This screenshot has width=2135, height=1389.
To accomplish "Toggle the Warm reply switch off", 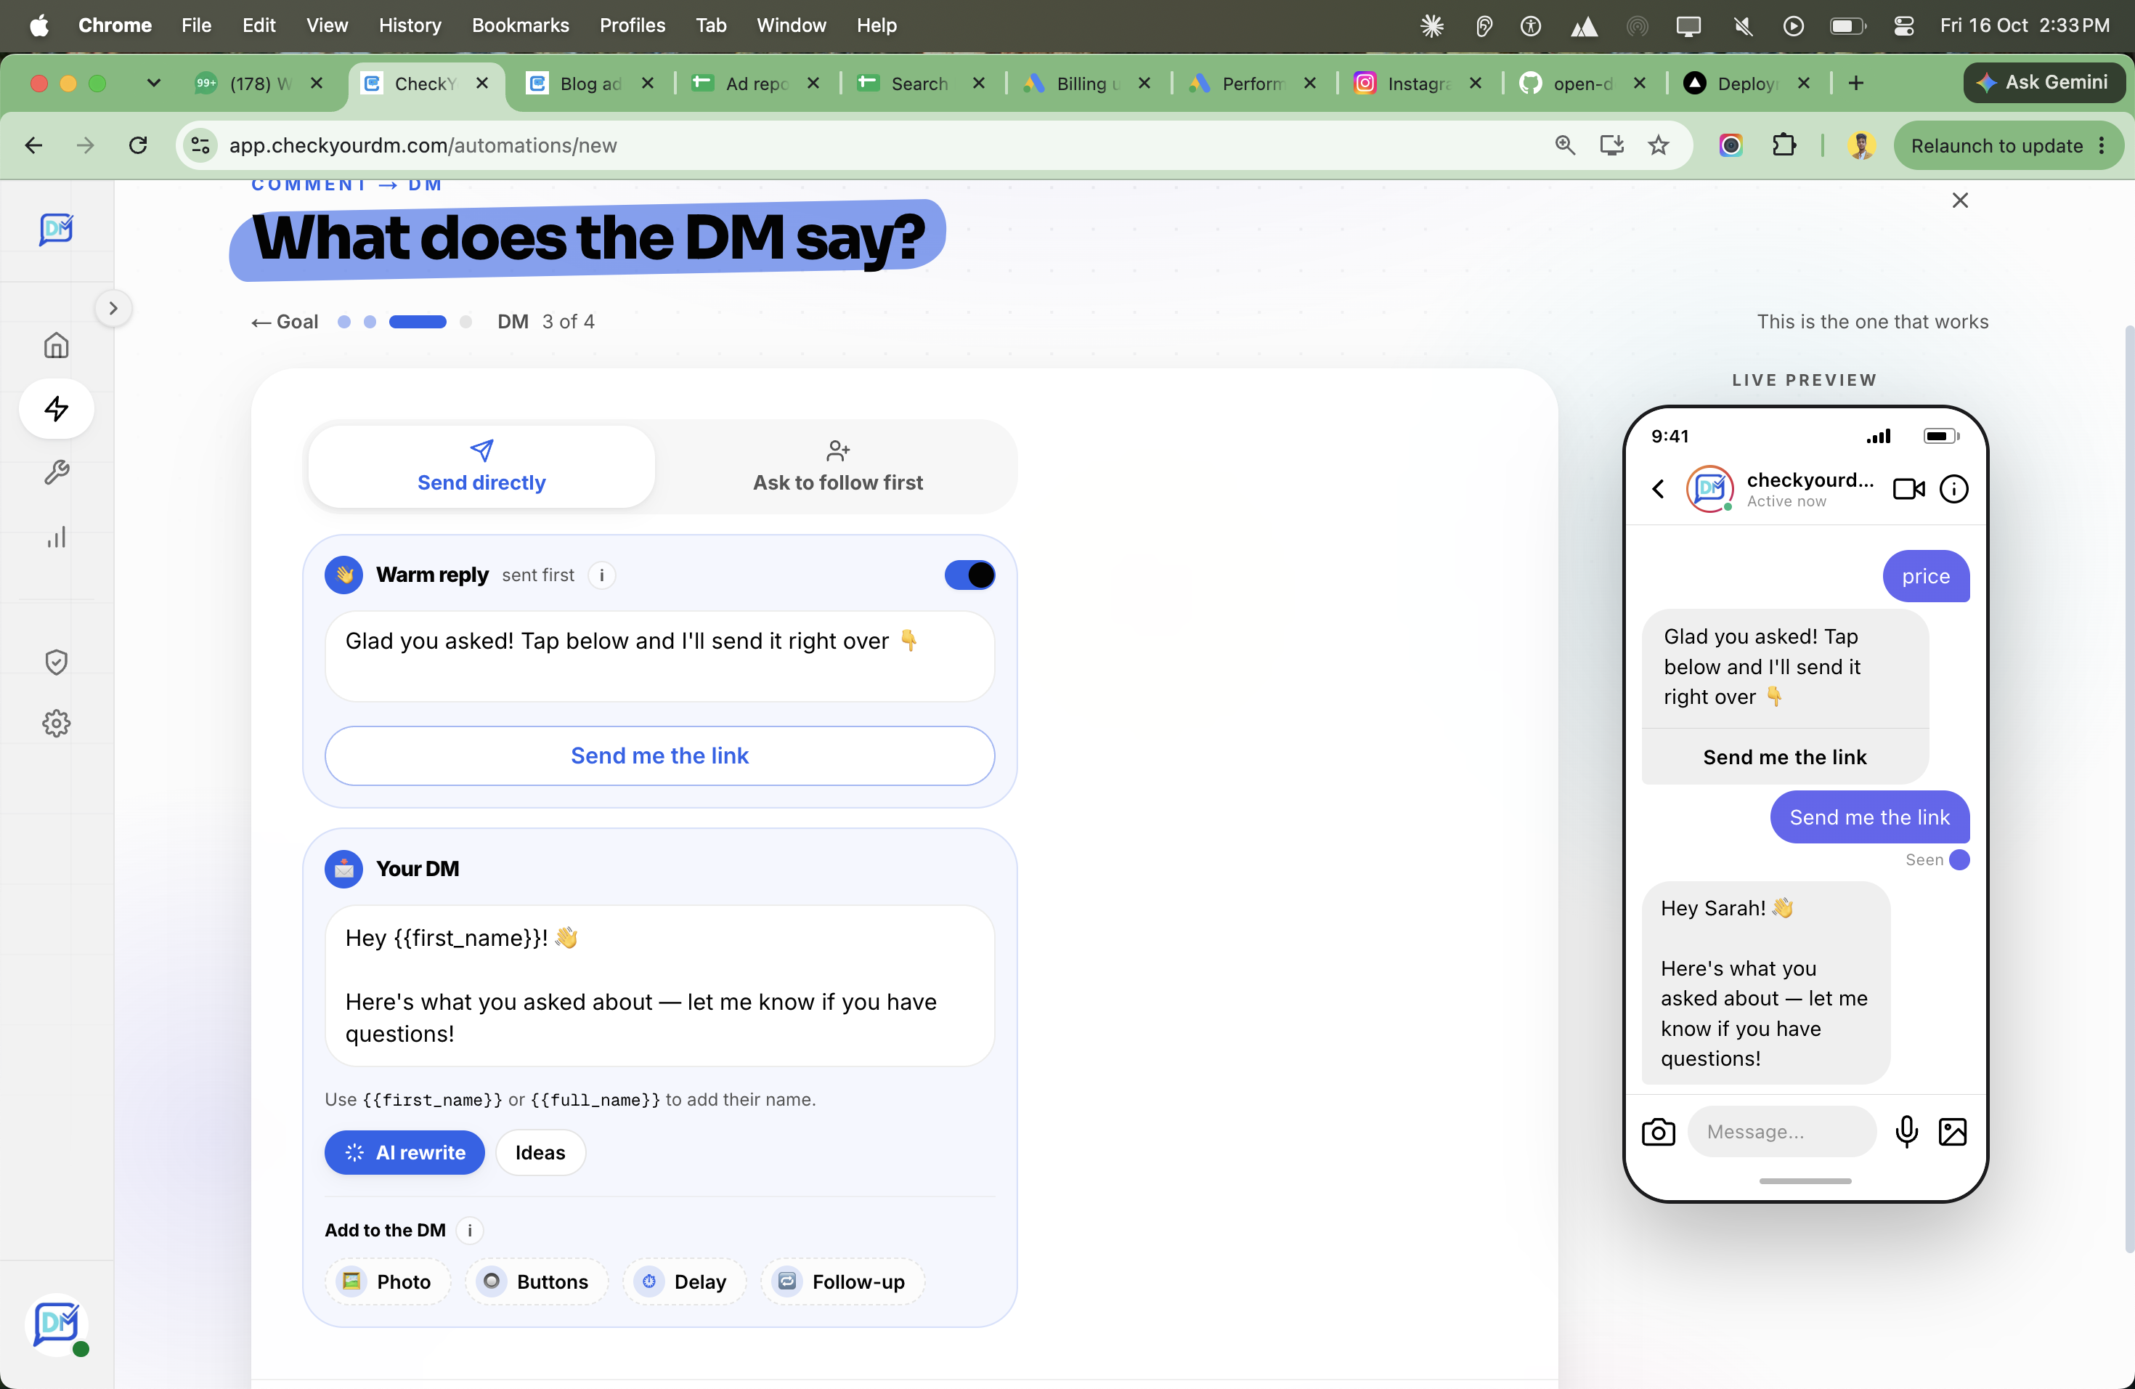I will coord(969,575).
